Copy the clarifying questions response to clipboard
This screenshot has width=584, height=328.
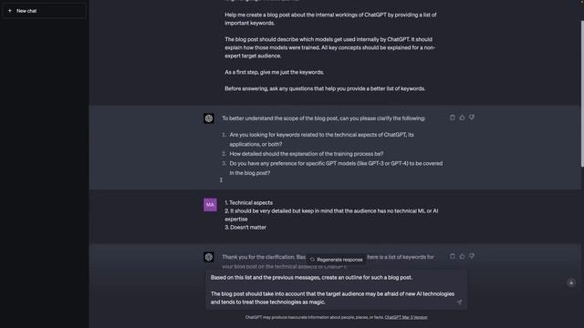(453, 118)
